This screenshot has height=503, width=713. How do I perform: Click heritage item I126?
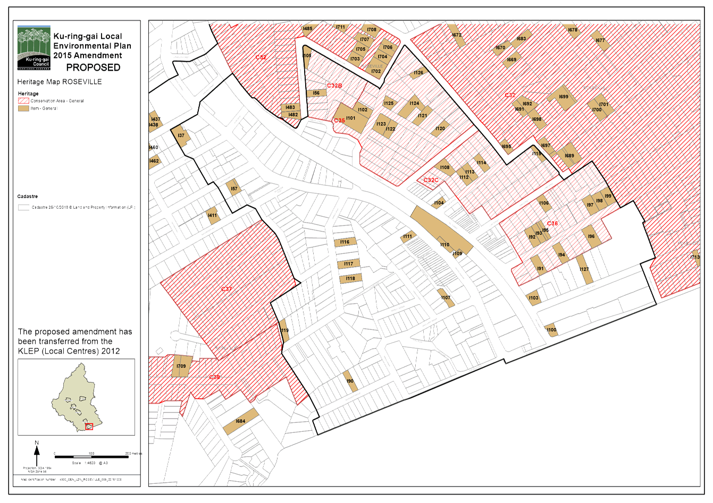418,73
